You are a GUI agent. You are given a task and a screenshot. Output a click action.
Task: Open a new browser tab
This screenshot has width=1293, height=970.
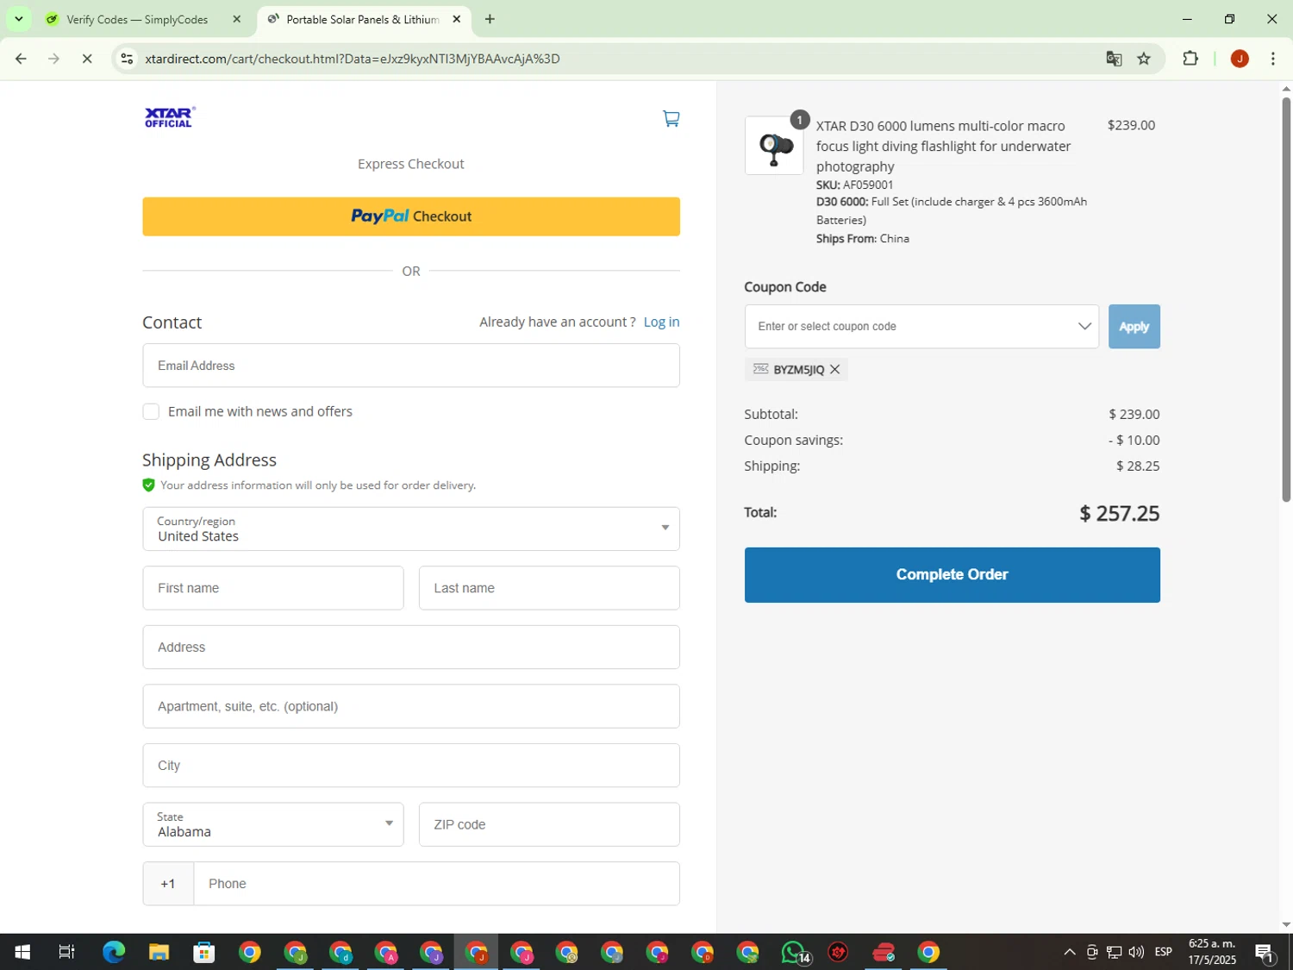tap(490, 19)
